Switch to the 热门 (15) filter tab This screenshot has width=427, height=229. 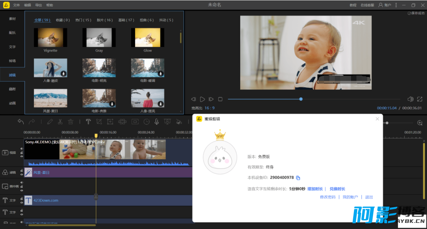[83, 20]
